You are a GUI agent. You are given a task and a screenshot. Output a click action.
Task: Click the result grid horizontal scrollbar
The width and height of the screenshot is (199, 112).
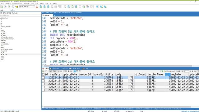117,107
